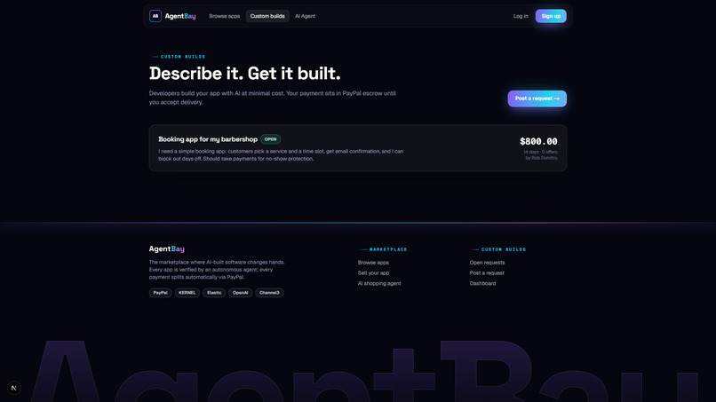716x402 pixels.
Task: Open the AI shopping agent footer link
Action: (x=379, y=283)
